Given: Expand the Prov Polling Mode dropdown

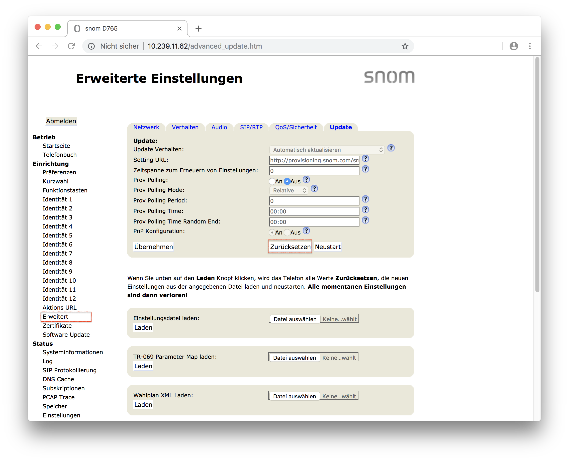Looking at the screenshot, I should point(289,191).
